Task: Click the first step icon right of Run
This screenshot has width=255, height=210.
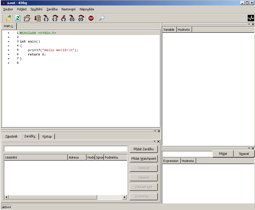Action: coord(46,18)
